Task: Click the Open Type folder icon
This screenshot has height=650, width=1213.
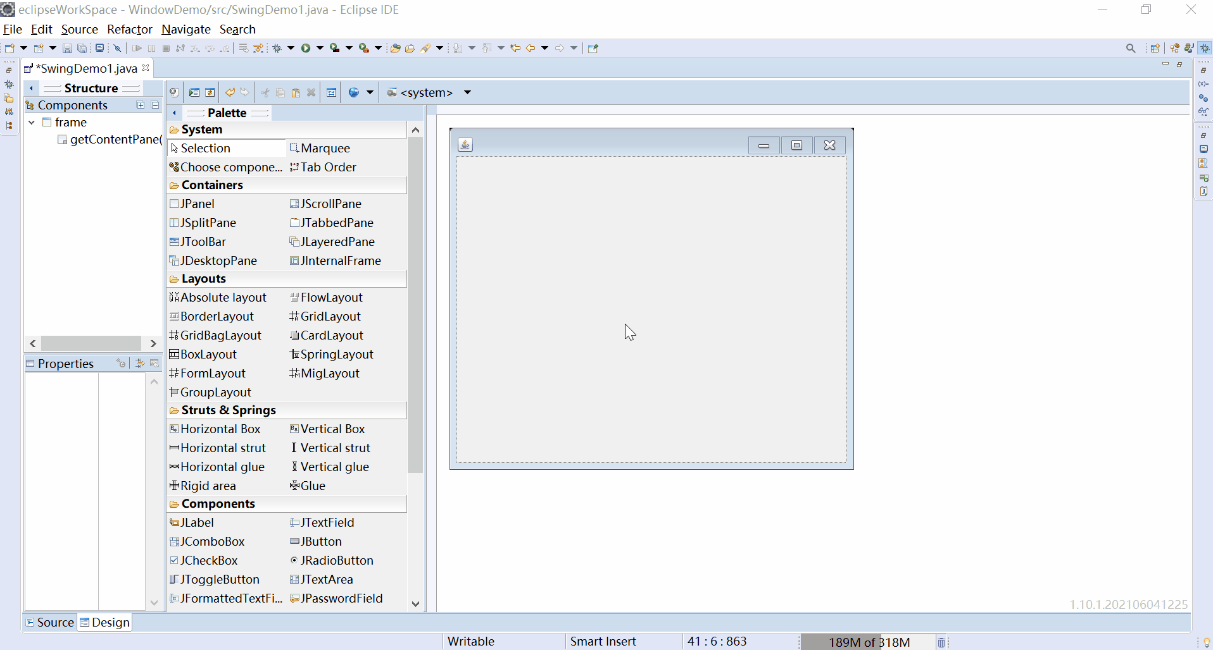Action: (396, 48)
